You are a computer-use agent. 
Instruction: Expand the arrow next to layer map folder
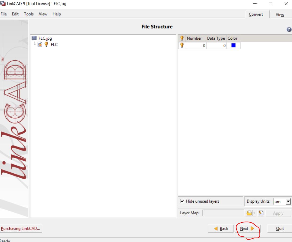pyautogui.click(x=254, y=213)
